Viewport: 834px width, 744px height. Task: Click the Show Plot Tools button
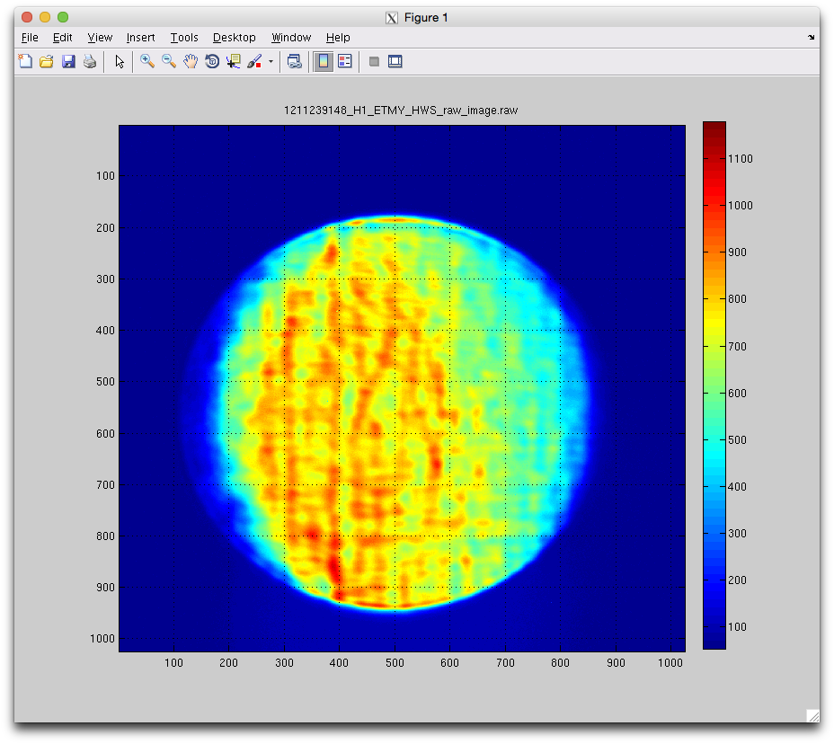[x=395, y=62]
